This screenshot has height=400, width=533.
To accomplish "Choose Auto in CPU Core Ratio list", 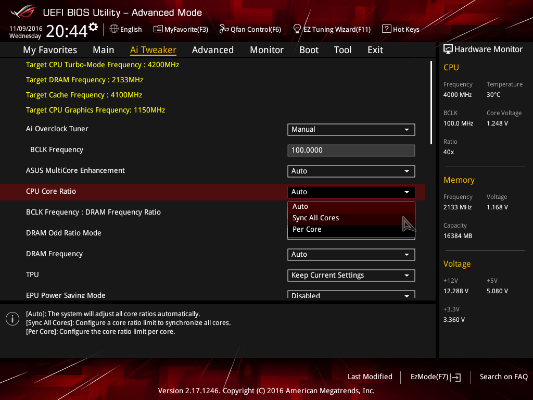I will tap(351, 206).
